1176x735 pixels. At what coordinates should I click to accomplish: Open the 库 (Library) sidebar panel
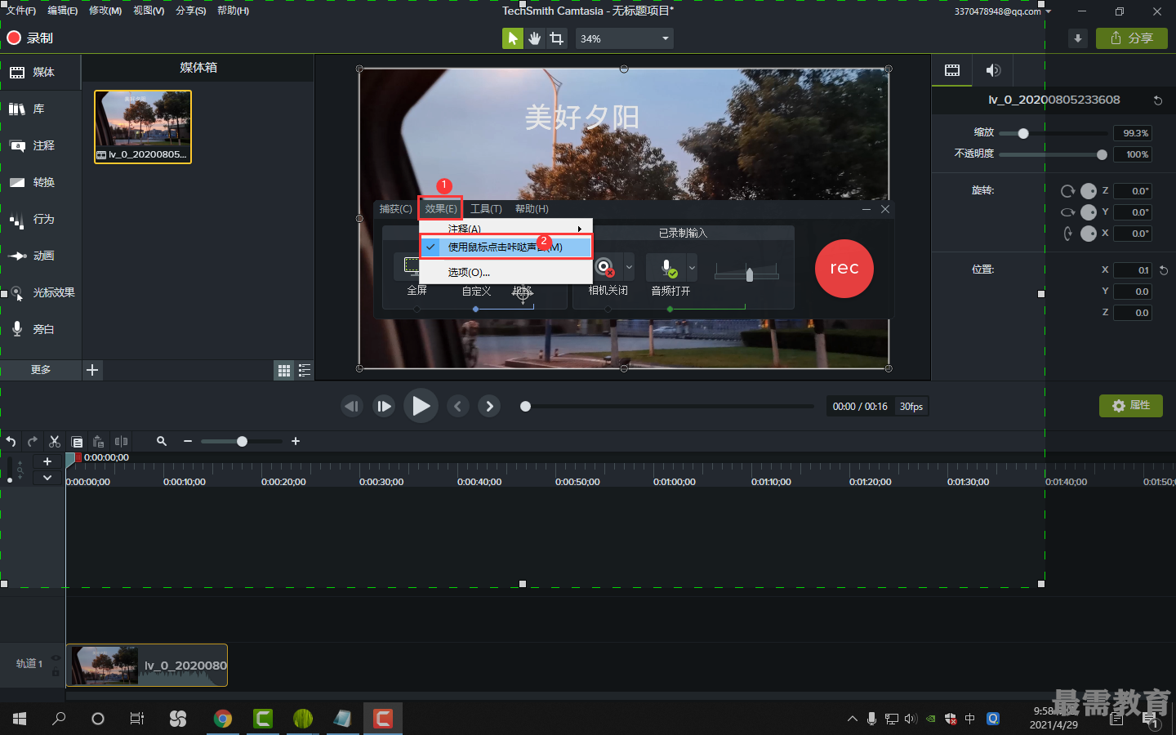pos(39,109)
